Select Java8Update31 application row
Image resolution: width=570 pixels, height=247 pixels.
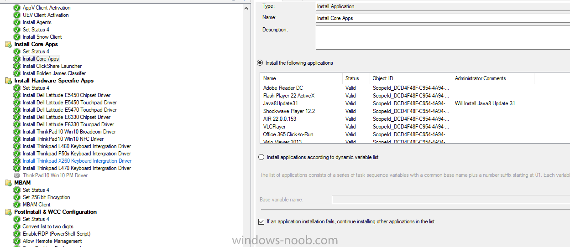(x=281, y=103)
